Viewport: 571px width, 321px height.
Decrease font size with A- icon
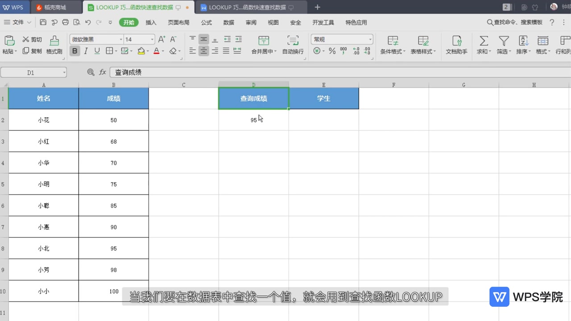(x=173, y=40)
